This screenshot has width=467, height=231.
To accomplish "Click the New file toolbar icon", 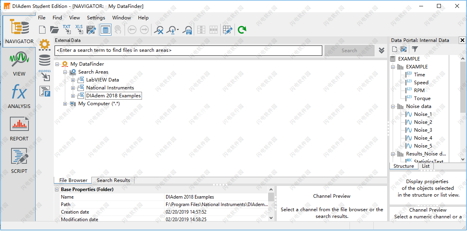I will [43, 30].
